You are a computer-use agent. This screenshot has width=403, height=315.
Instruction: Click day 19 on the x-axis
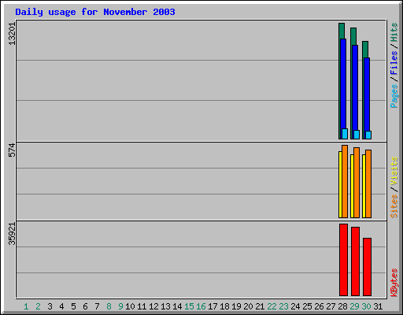pyautogui.click(x=236, y=306)
